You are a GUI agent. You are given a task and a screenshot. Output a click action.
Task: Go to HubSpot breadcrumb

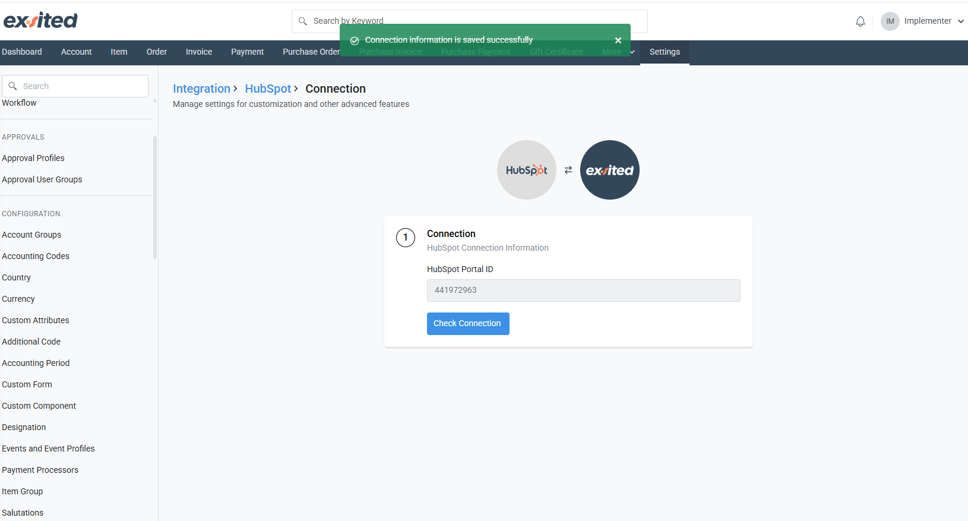coord(268,89)
